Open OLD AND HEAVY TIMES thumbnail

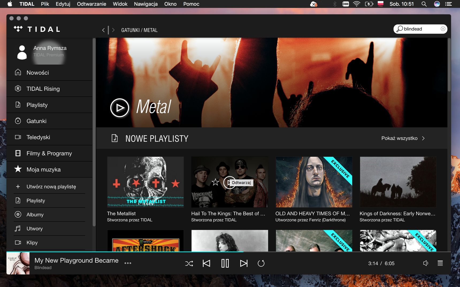click(314, 182)
